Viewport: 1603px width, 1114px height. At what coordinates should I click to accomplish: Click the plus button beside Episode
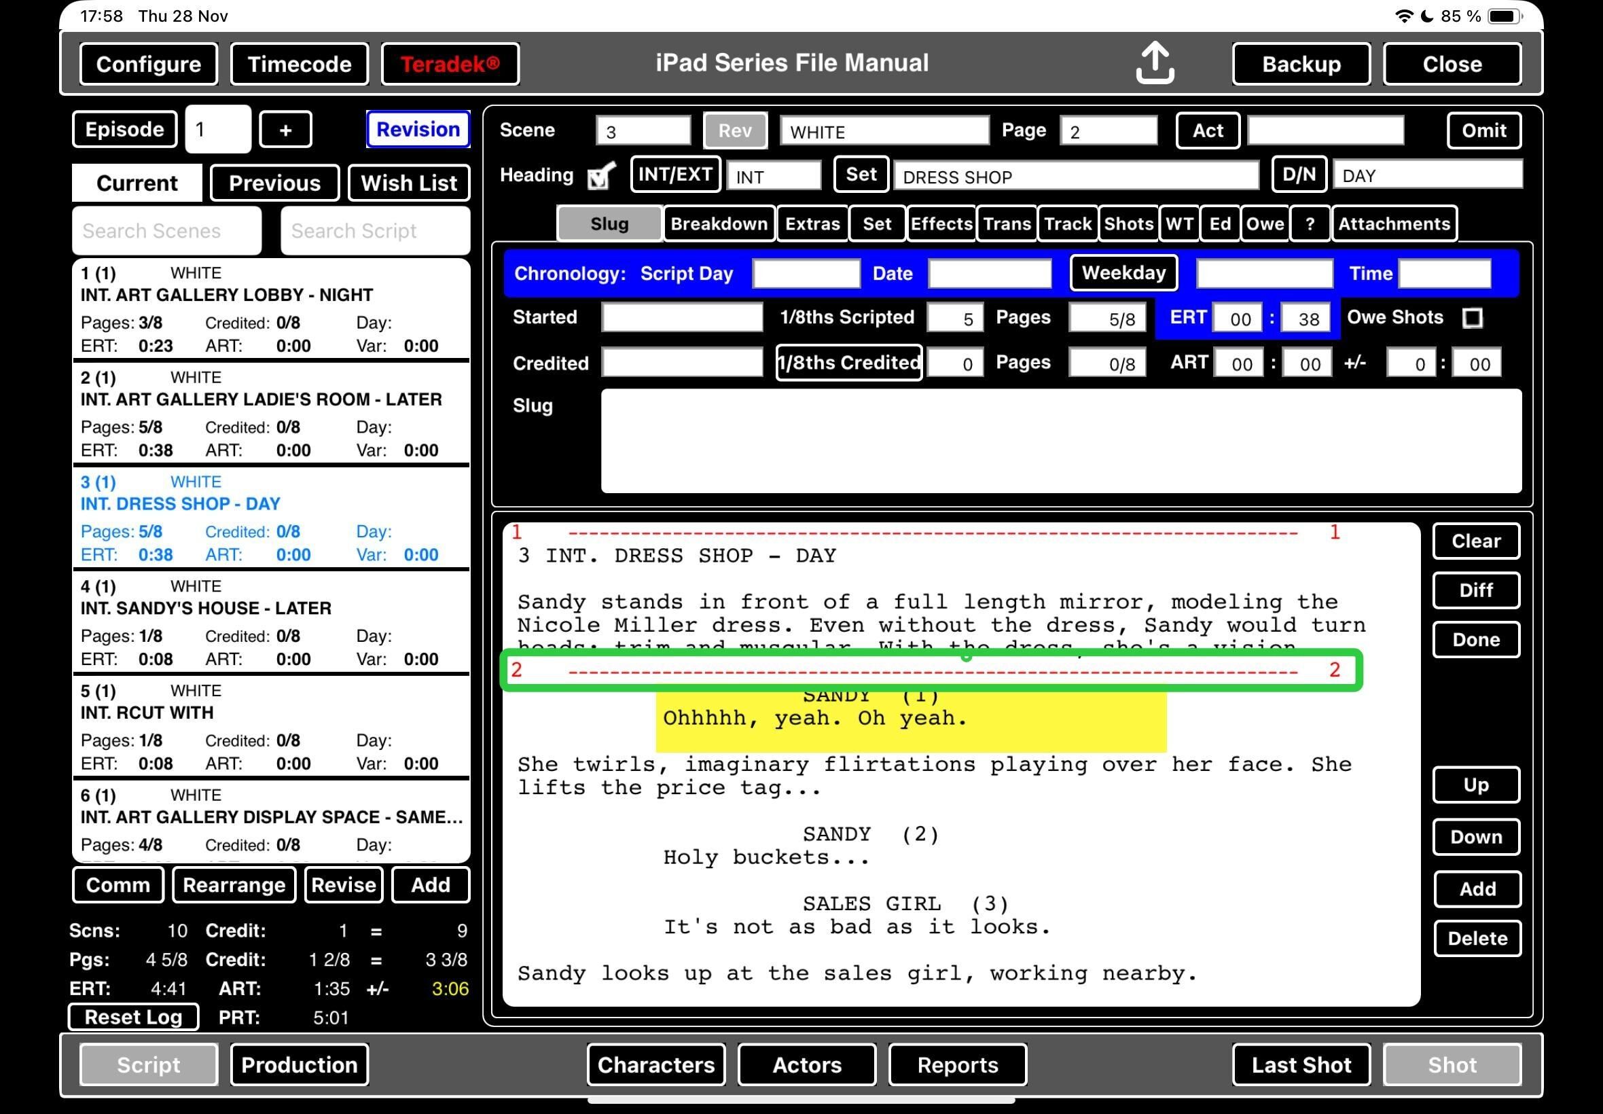[x=285, y=130]
